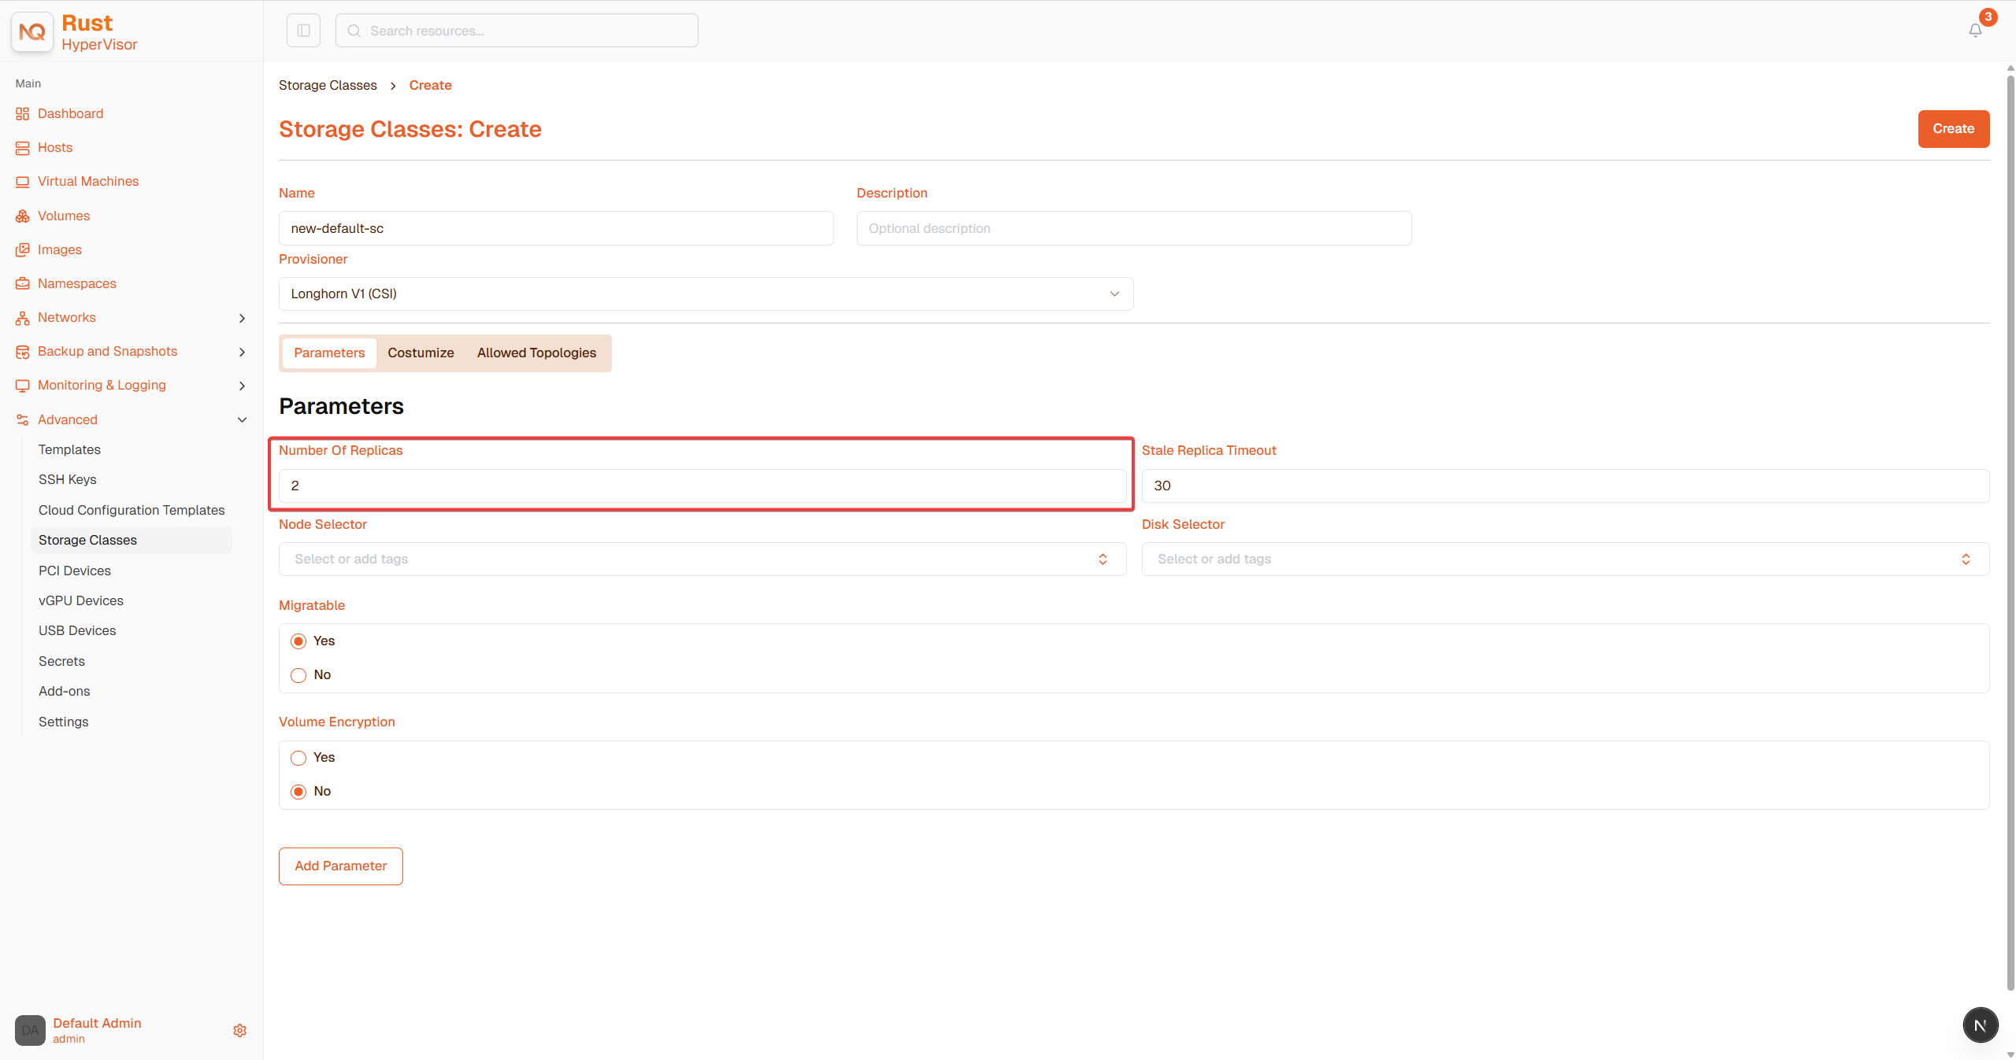The width and height of the screenshot is (2016, 1060).
Task: Click the Volumes icon in sidebar
Action: 22,216
